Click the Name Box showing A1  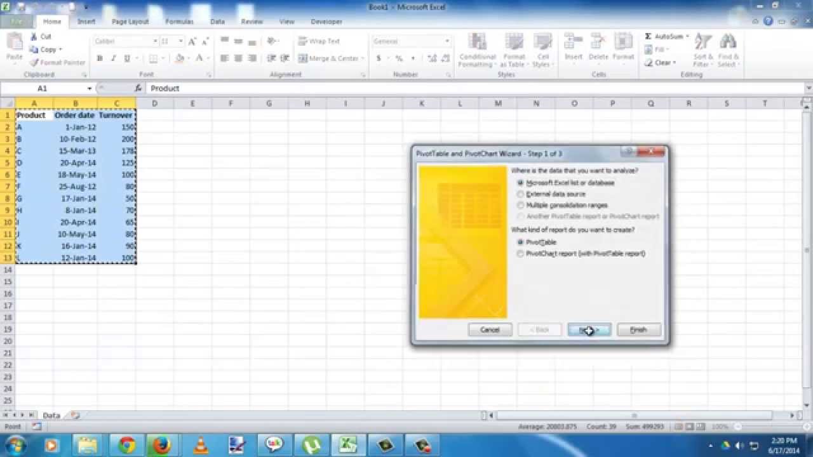pos(43,89)
